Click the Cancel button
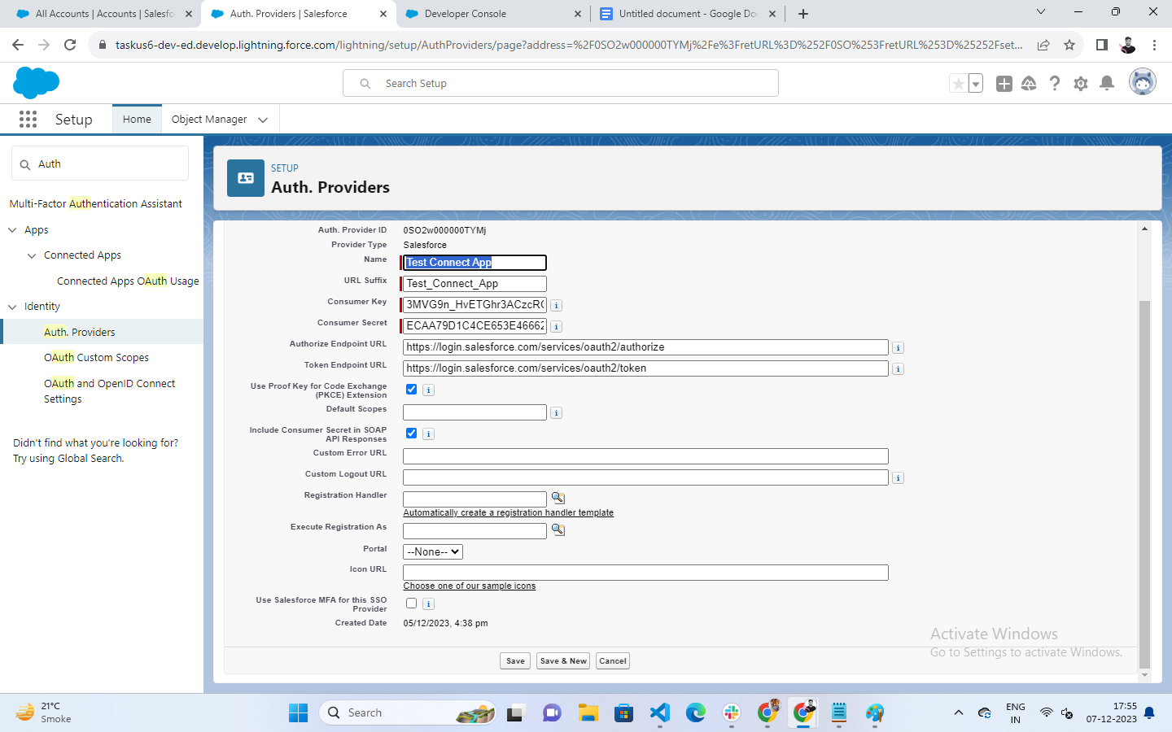 tap(613, 661)
